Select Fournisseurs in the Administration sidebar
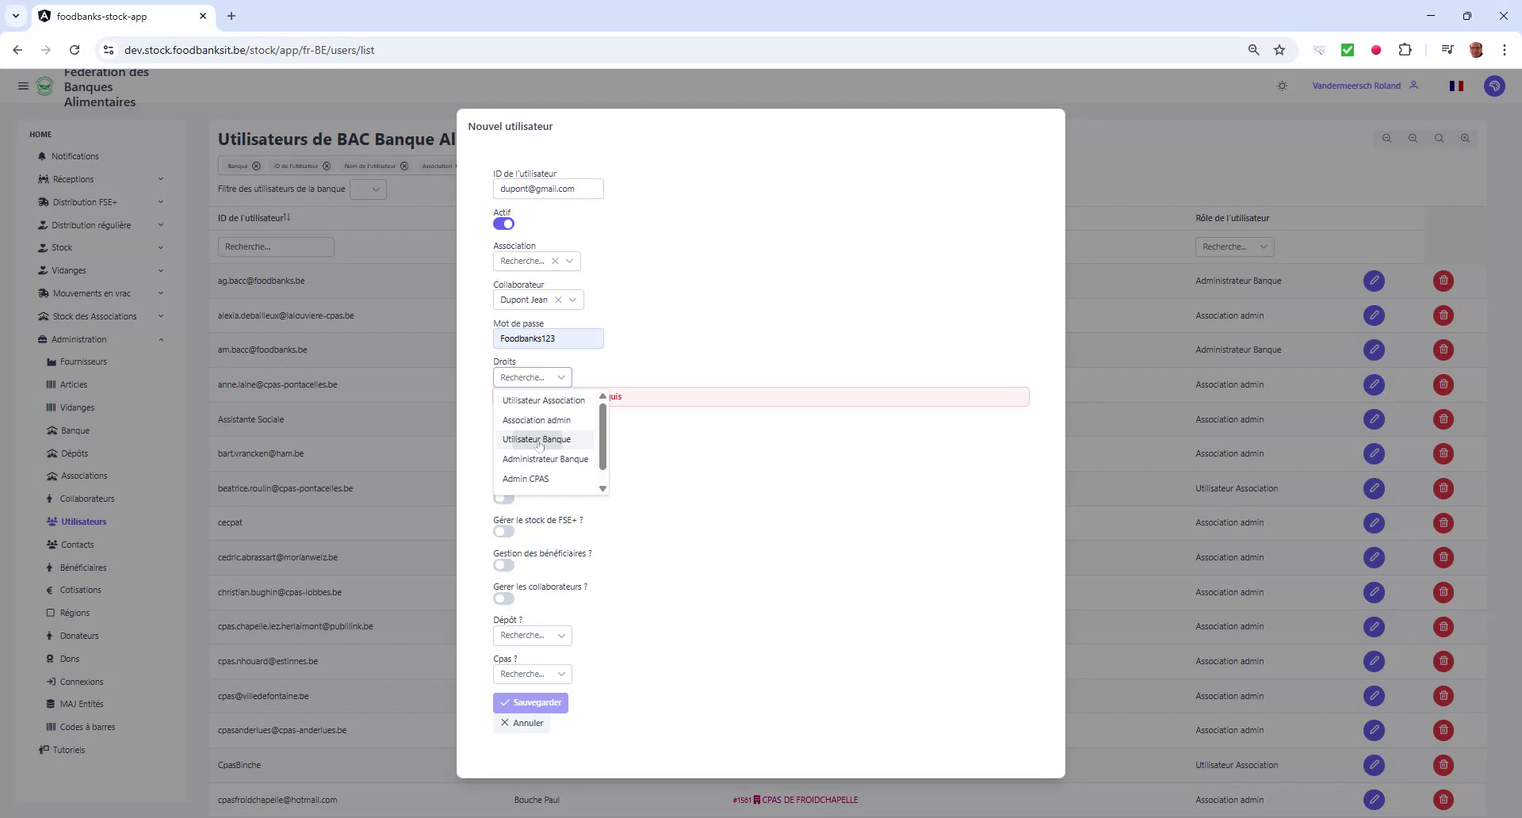The height and width of the screenshot is (818, 1522). coord(83,361)
